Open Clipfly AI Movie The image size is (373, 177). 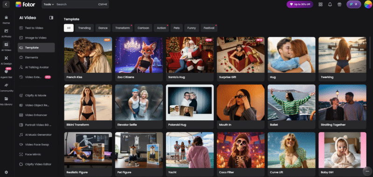coord(36,96)
